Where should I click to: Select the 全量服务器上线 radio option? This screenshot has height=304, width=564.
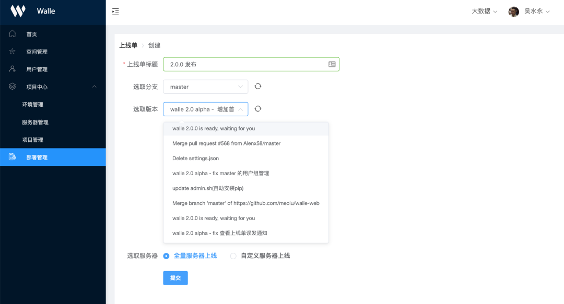(x=167, y=256)
